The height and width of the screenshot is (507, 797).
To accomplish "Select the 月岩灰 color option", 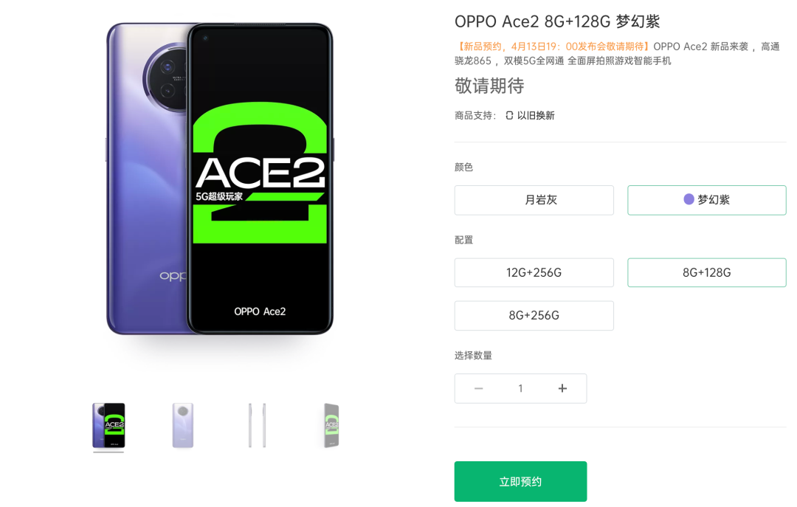I will 534,200.
